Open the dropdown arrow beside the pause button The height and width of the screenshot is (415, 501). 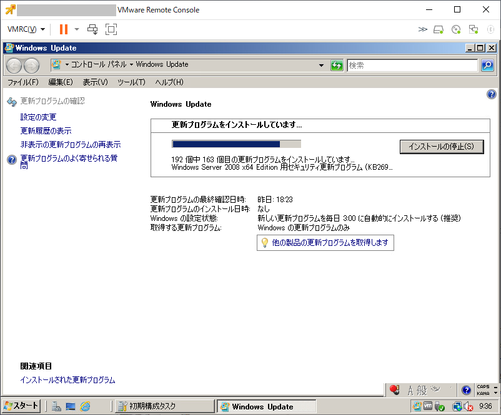coord(77,29)
